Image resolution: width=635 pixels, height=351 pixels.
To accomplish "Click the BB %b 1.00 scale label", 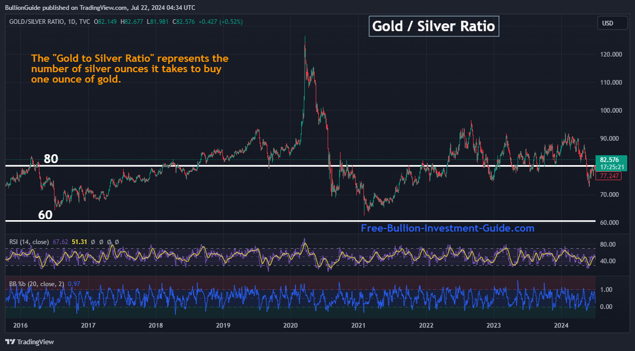I will tap(607, 290).
